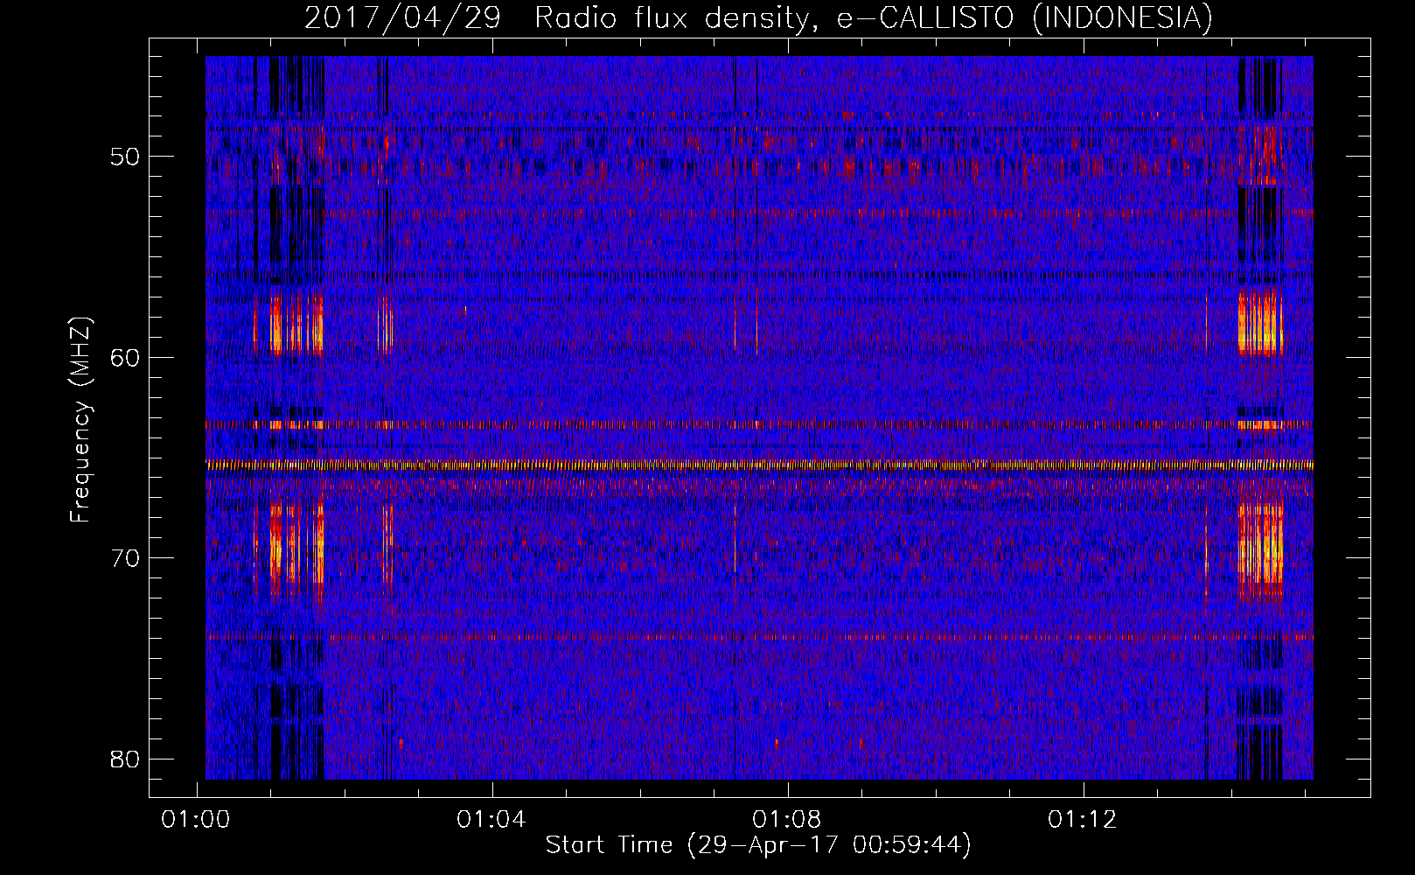Viewport: 1415px width, 875px height.
Task: Click the '80' frequency tick label
Action: pyautogui.click(x=125, y=759)
